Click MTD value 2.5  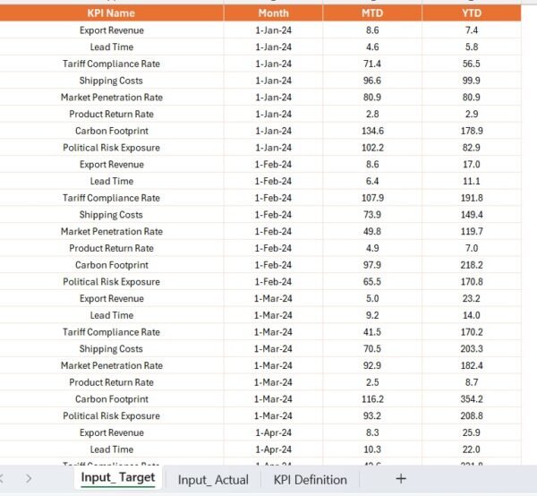pos(372,382)
